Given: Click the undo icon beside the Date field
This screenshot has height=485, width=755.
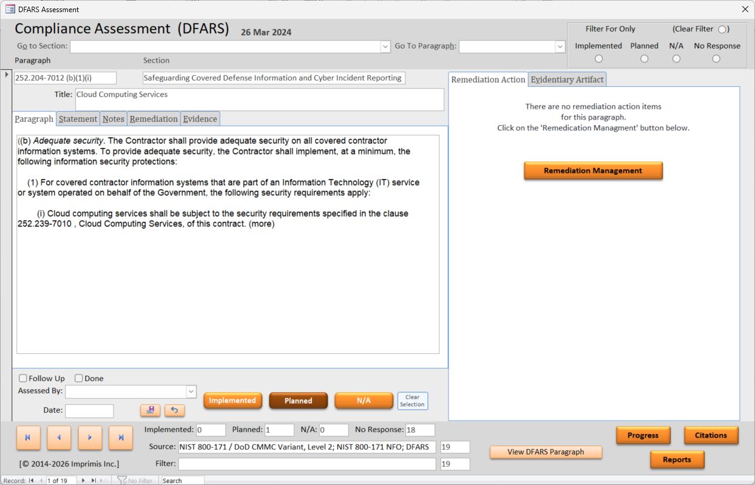Looking at the screenshot, I should pos(174,410).
